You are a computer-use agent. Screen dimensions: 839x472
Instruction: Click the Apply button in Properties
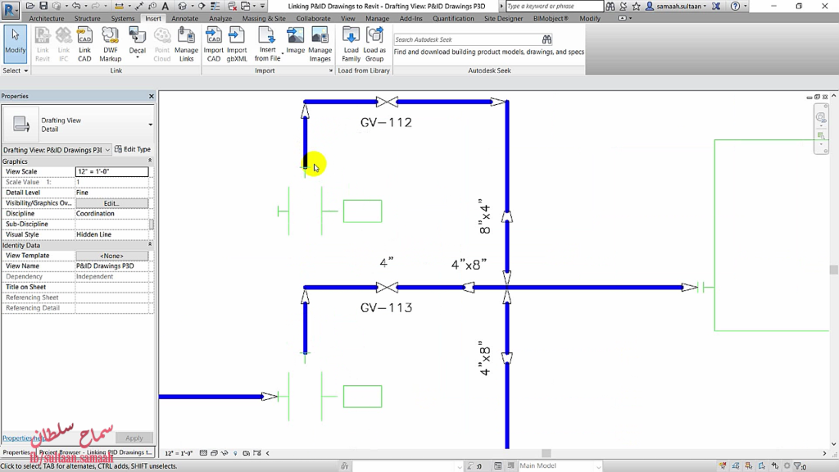[134, 438]
